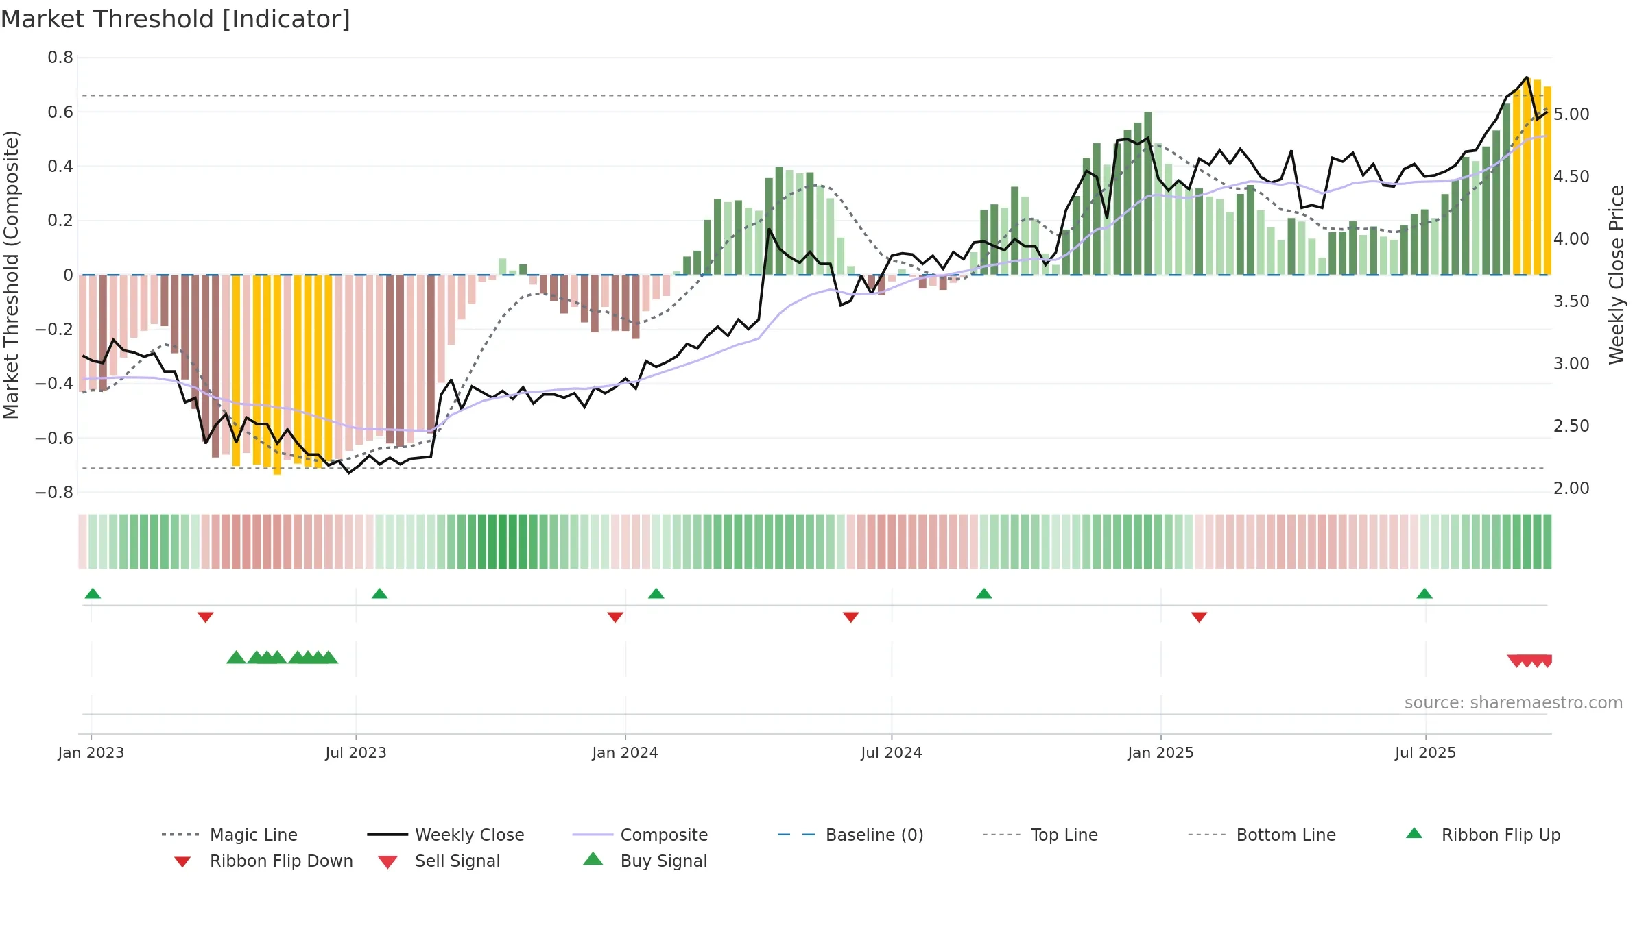This screenshot has width=1646, height=925.
Task: Click the first green Buy Signal triangle
Action: (x=236, y=657)
